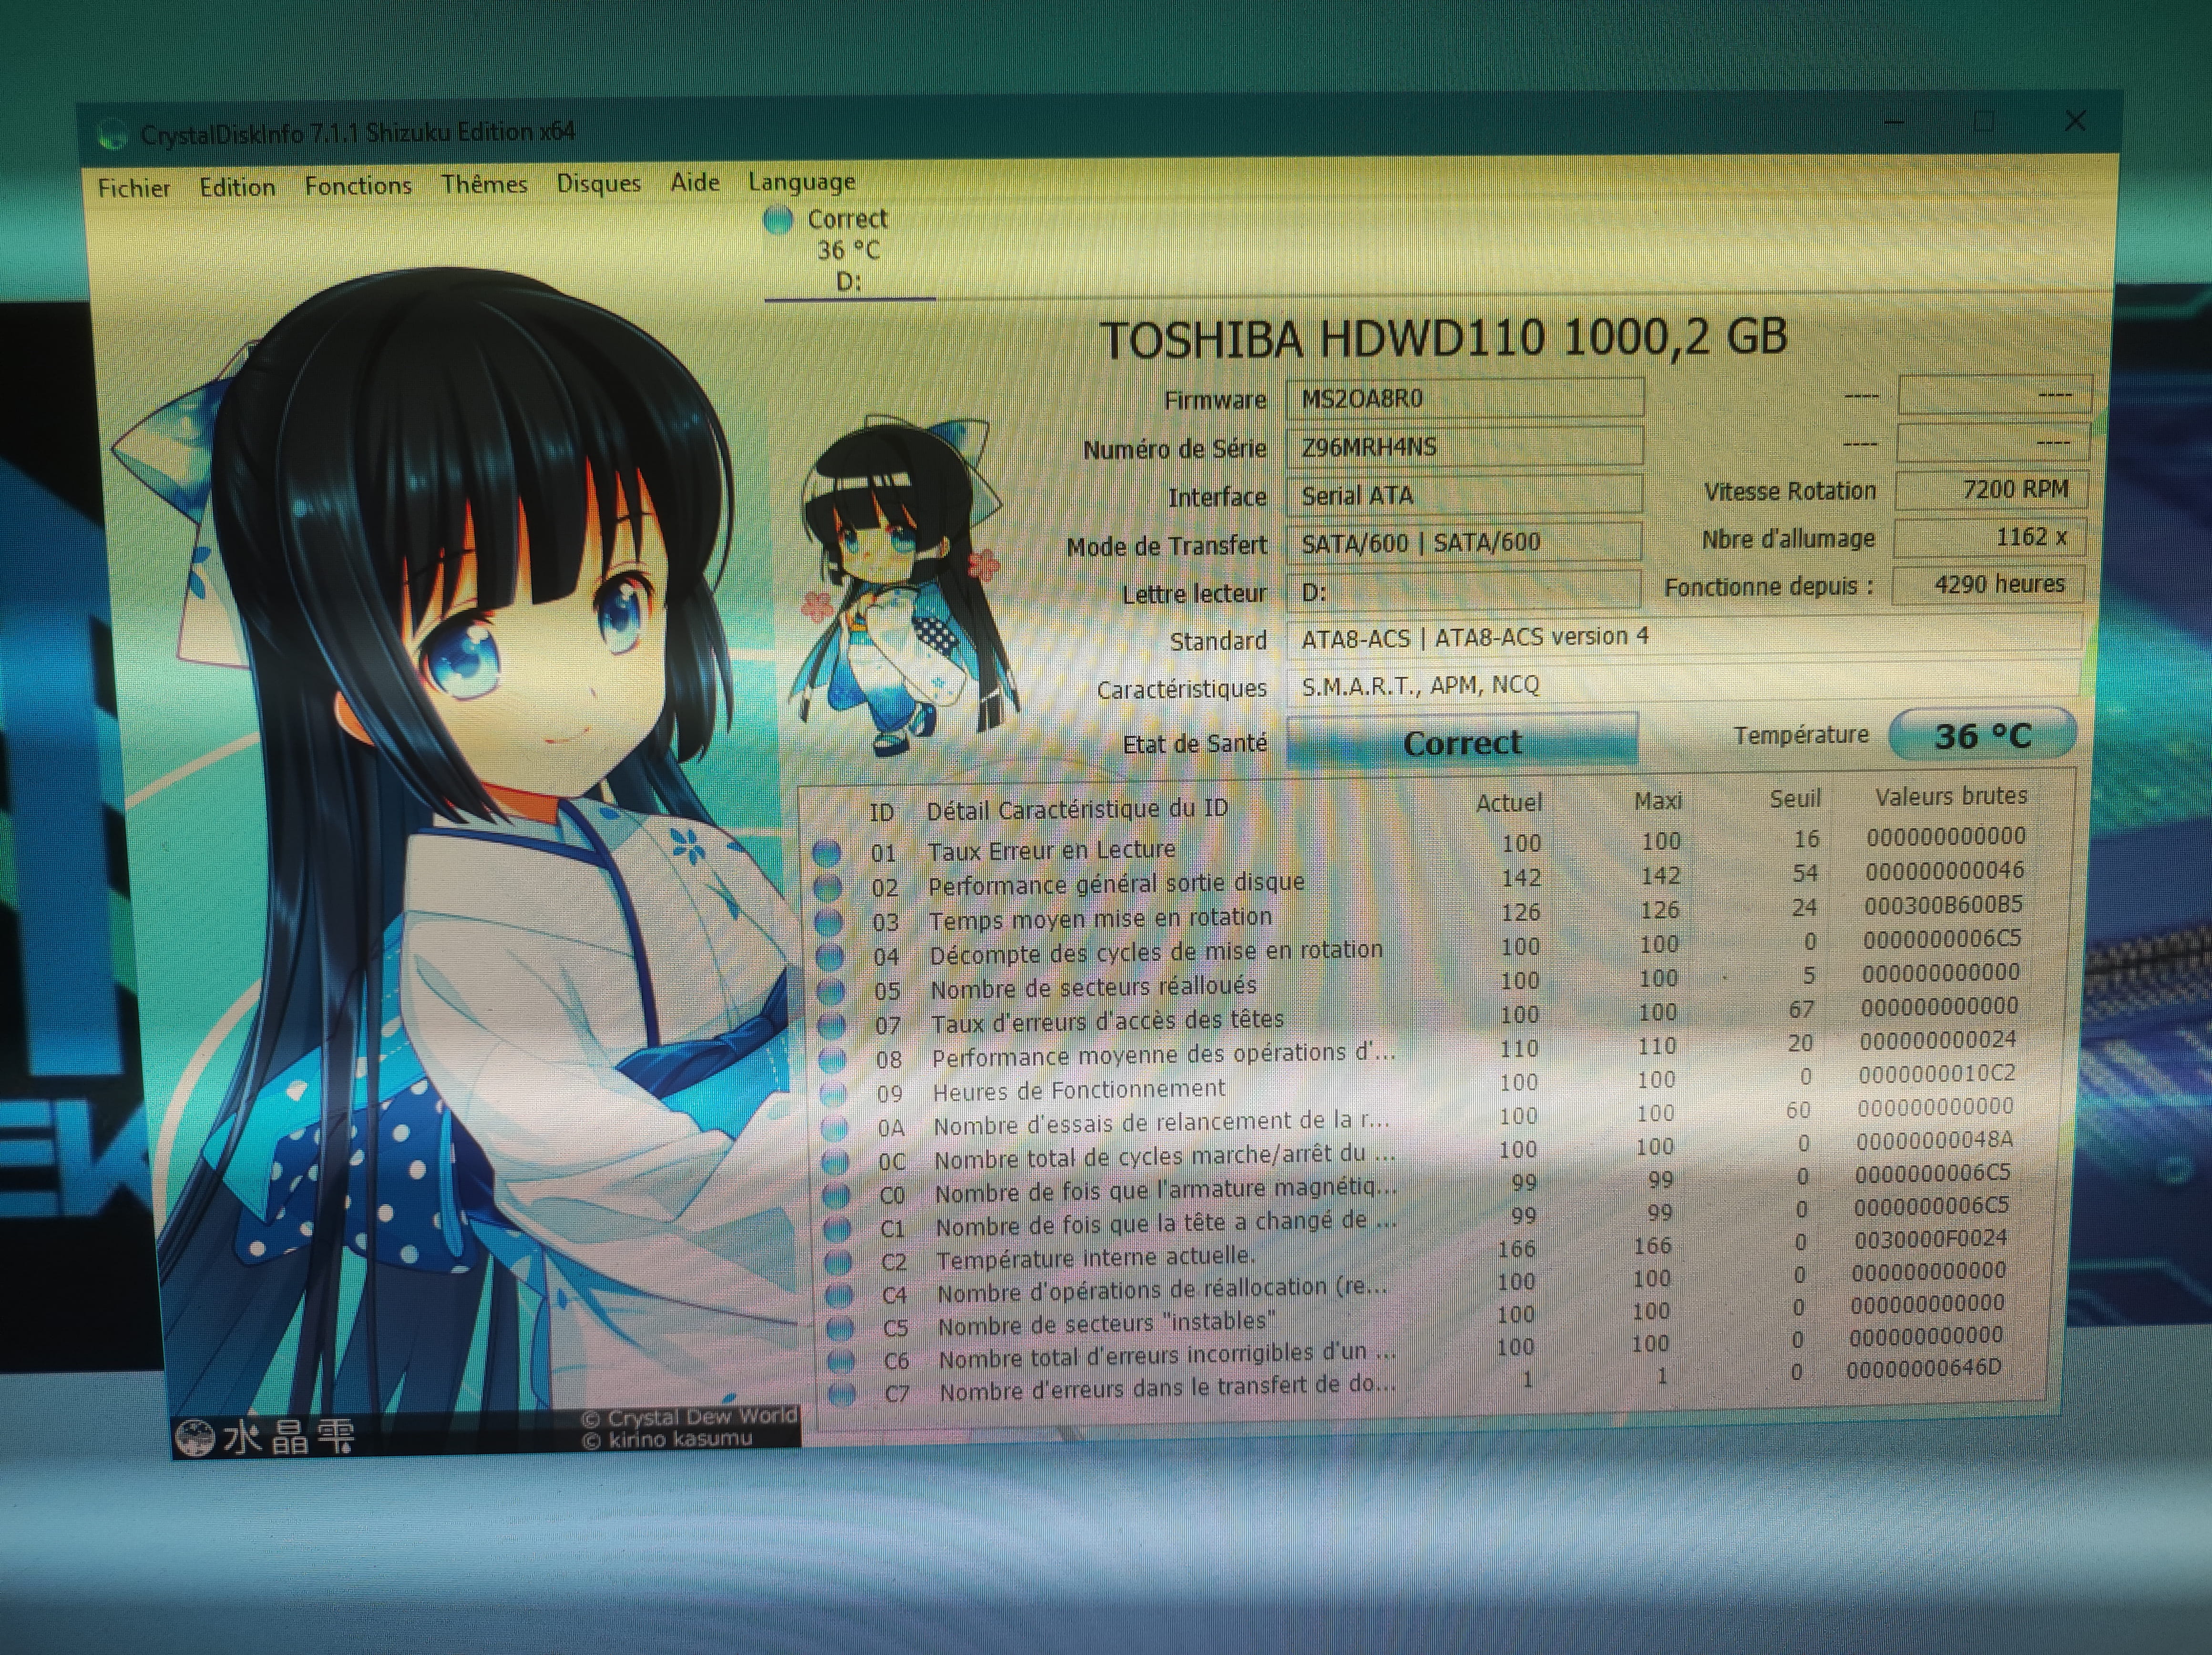Click the Actuel column header

1509,803
